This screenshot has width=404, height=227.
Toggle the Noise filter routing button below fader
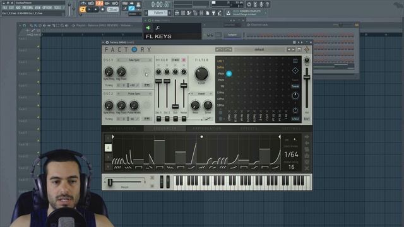(x=184, y=119)
